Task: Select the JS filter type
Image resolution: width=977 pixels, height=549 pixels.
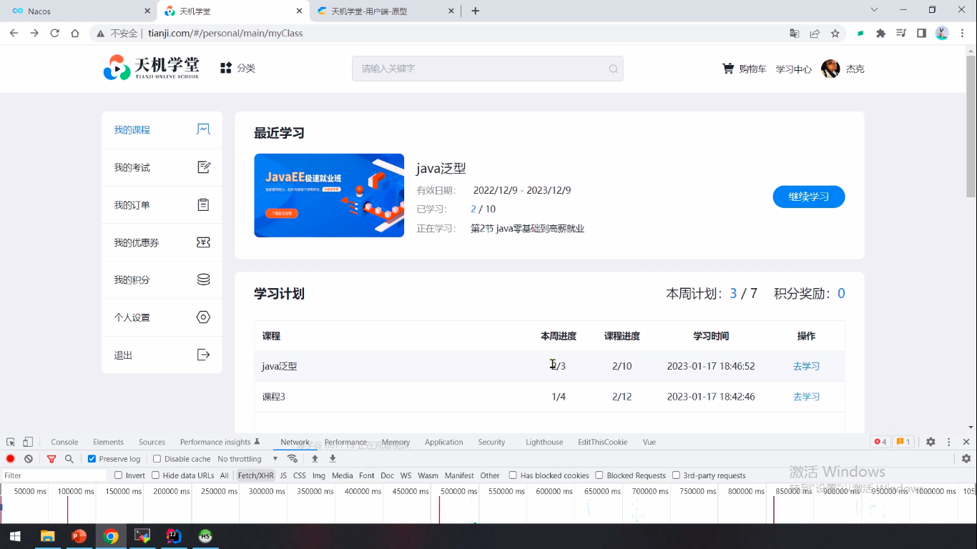Action: (283, 475)
